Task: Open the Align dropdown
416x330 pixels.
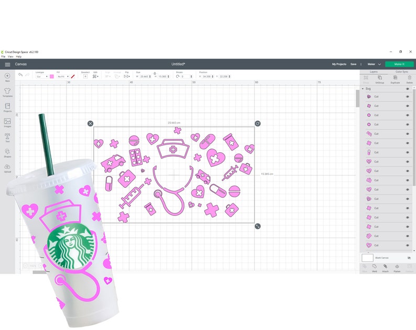Action: point(108,76)
